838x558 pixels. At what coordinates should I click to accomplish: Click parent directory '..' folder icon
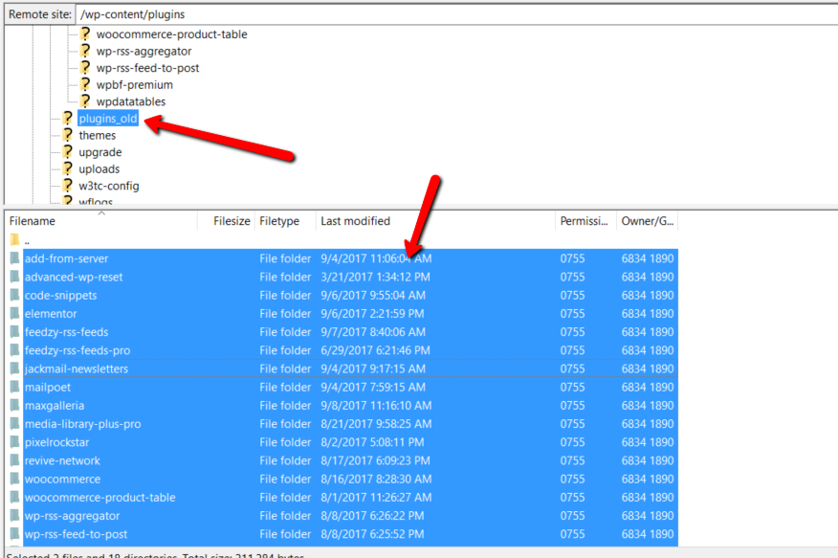coord(14,240)
